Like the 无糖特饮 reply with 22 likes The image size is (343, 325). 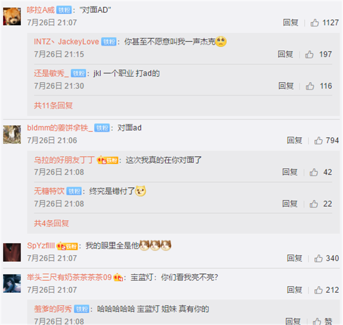click(x=314, y=204)
